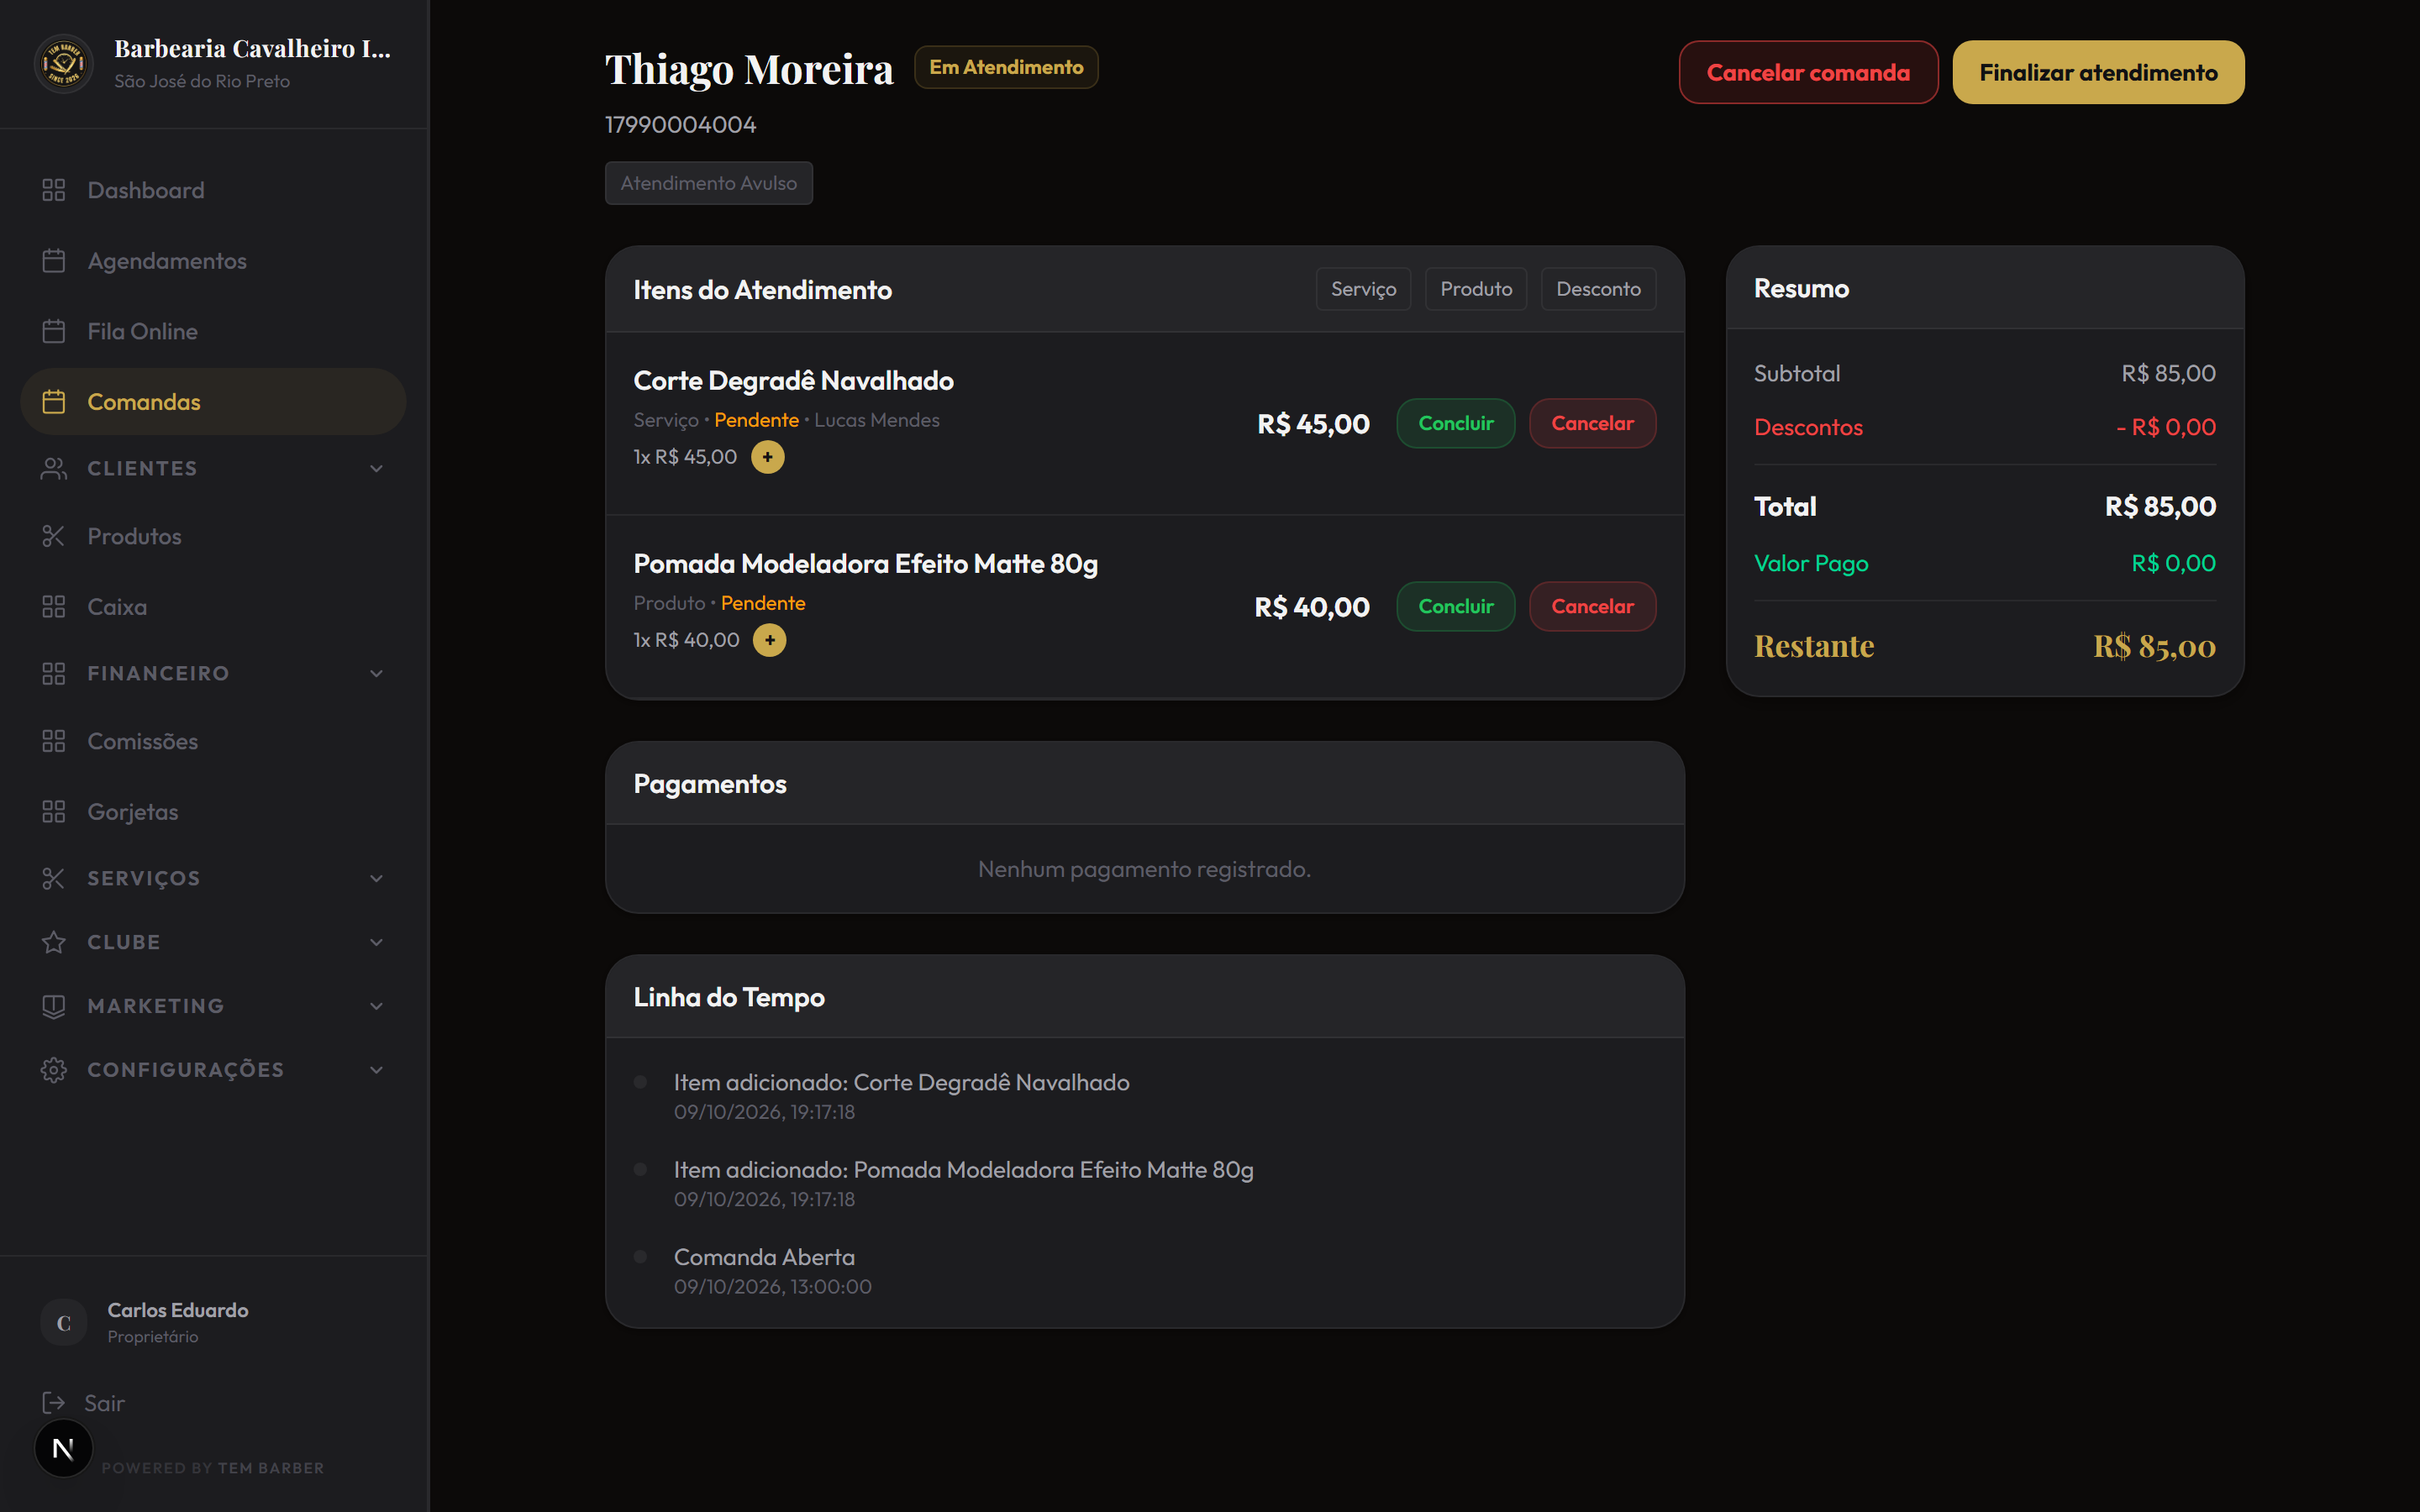Click the Sair logout icon
Image resolution: width=2420 pixels, height=1512 pixels.
click(54, 1403)
